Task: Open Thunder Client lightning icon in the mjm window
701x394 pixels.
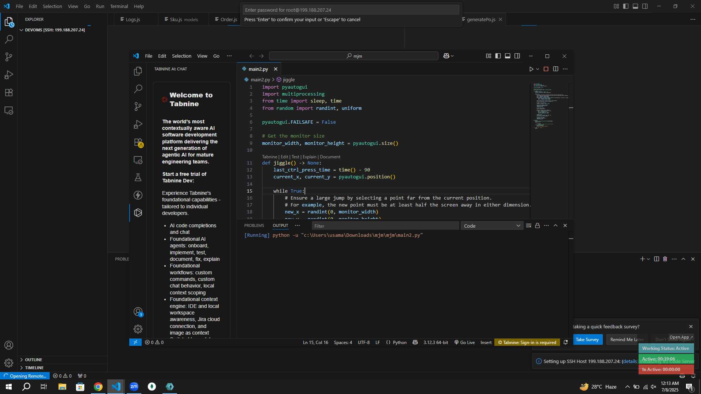Action: [x=138, y=195]
